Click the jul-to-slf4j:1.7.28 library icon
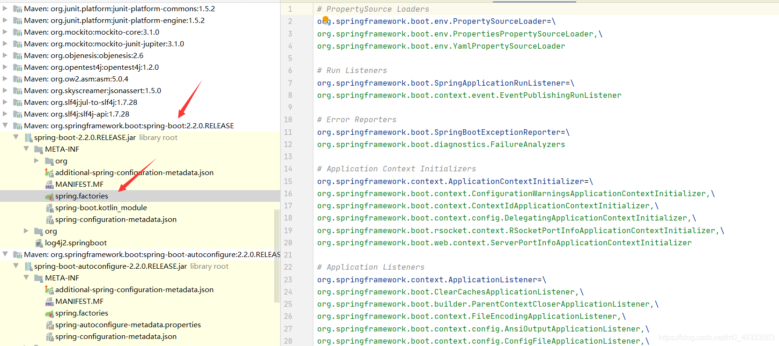The width and height of the screenshot is (779, 346). click(x=18, y=103)
